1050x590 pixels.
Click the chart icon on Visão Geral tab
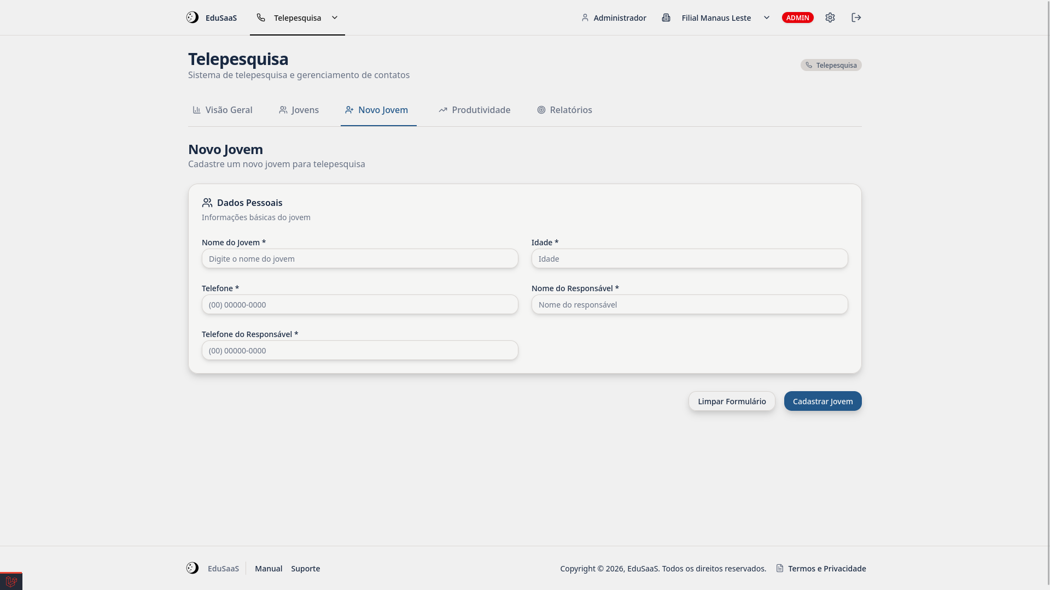[x=196, y=110]
